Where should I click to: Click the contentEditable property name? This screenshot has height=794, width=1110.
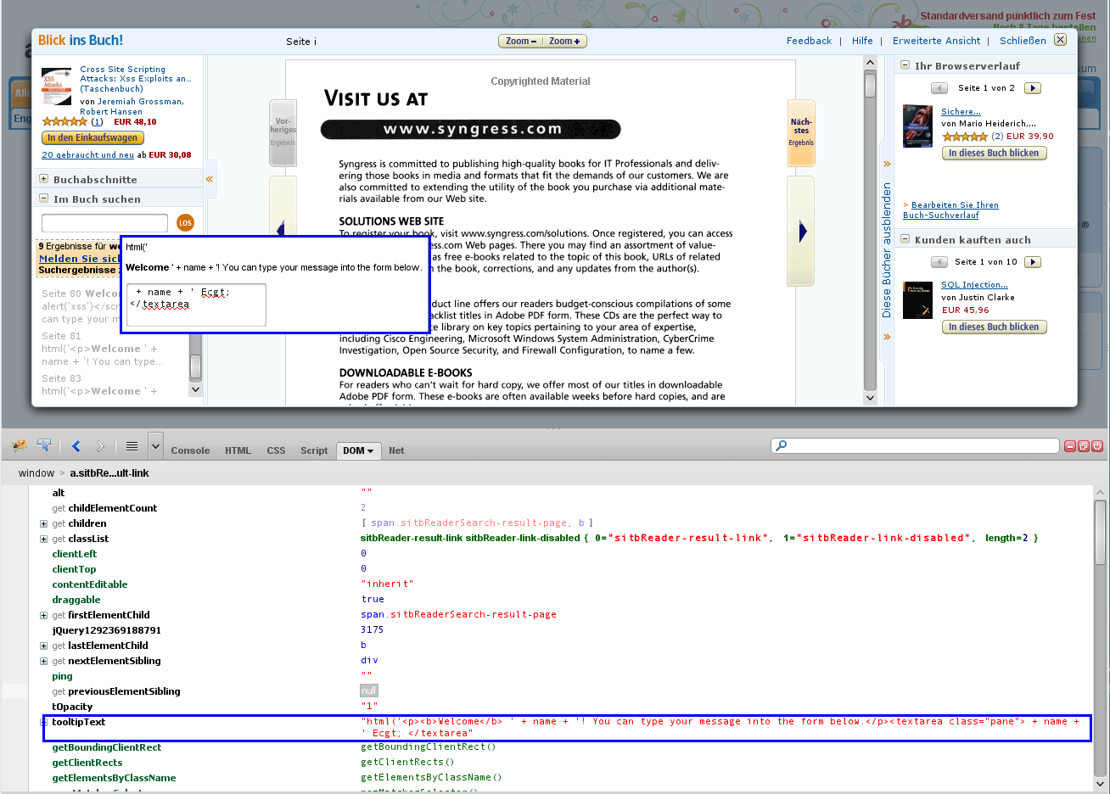tap(90, 584)
